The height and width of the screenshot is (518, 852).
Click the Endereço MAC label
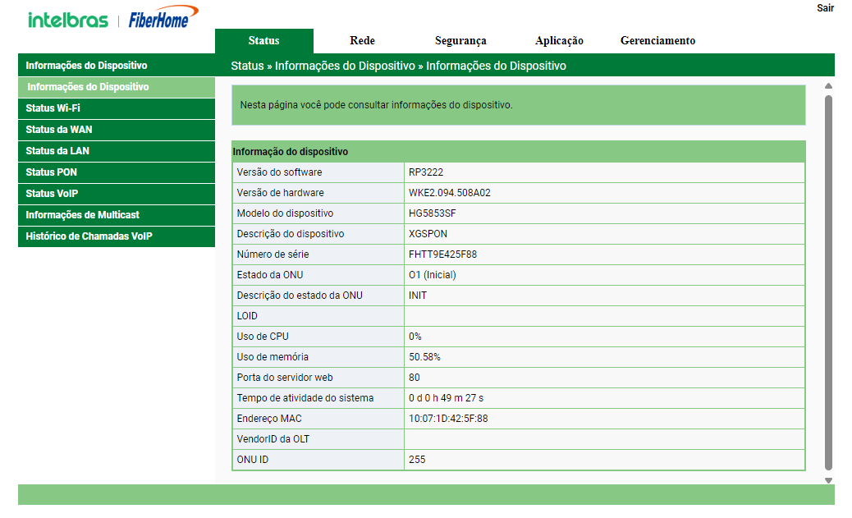pyautogui.click(x=269, y=419)
